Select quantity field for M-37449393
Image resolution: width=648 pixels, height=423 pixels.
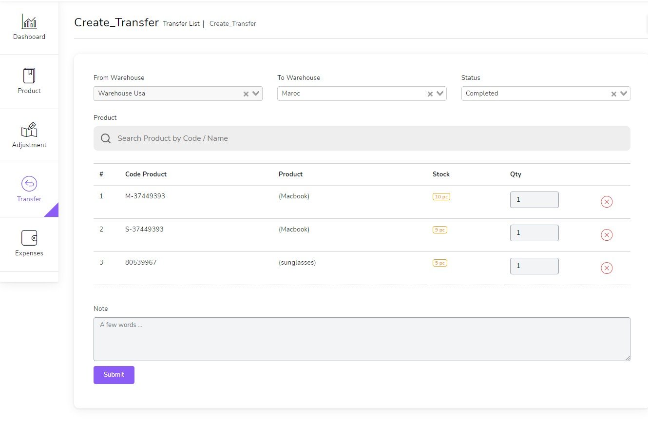pos(534,200)
